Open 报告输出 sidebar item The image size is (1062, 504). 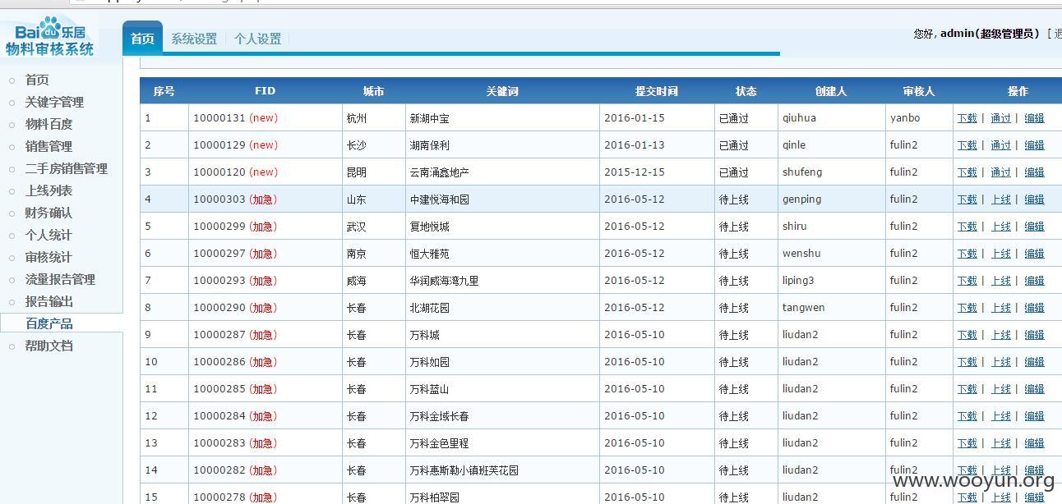[48, 301]
